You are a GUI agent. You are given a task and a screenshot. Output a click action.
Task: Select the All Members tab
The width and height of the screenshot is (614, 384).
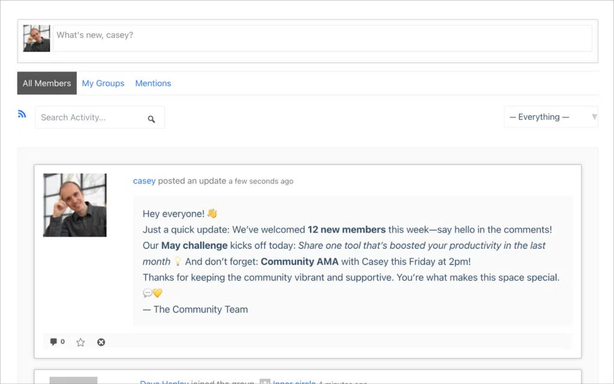pyautogui.click(x=46, y=83)
